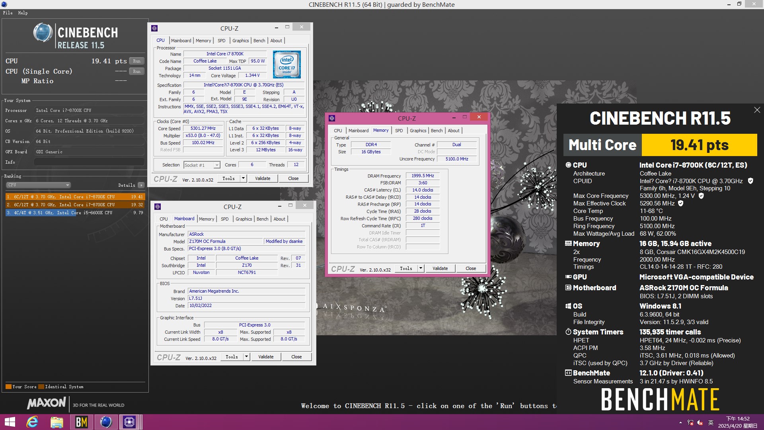Switch to Bench tab in Mainboard window
The image size is (764, 430).
(262, 219)
